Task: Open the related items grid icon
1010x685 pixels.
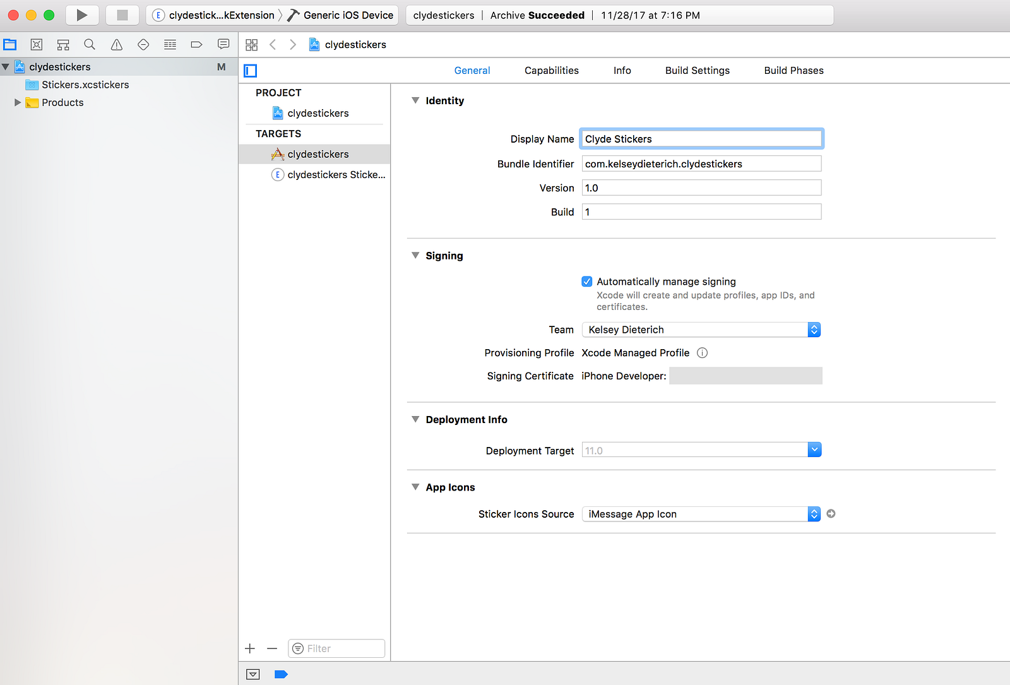Action: click(x=252, y=45)
